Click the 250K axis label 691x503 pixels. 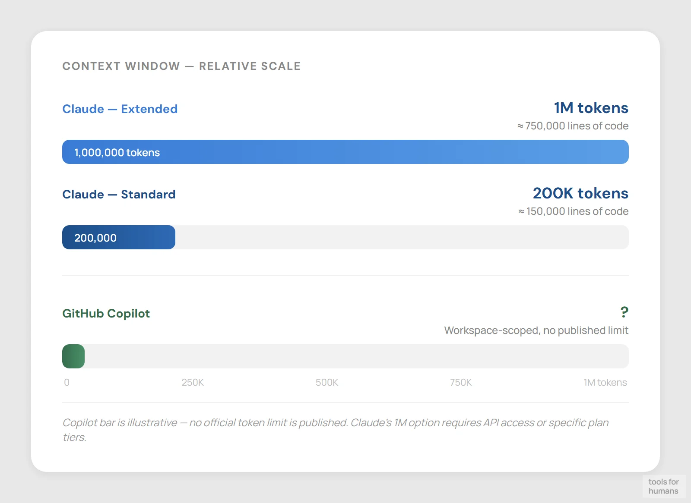(x=193, y=382)
